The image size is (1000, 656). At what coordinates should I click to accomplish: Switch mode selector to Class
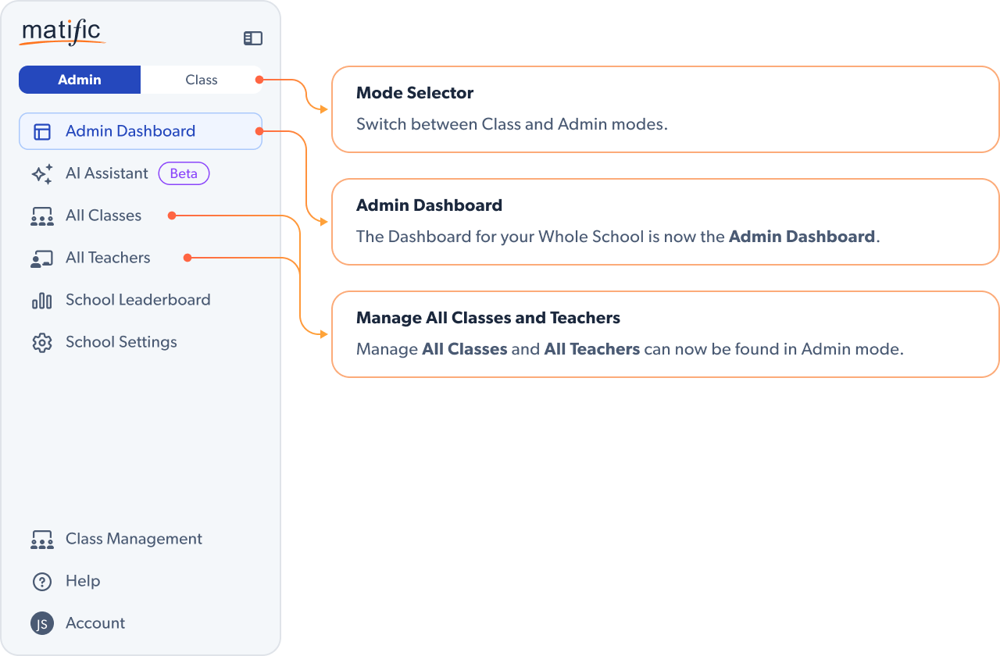click(x=201, y=80)
